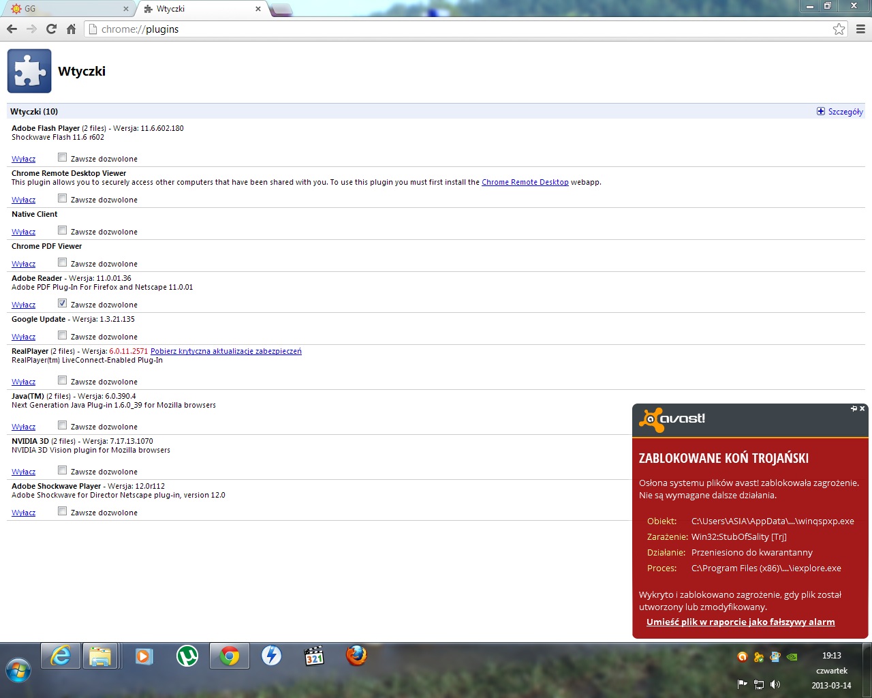
Task: Disable Adobe Shockwave Player via Wyłącz
Action: click(x=23, y=513)
